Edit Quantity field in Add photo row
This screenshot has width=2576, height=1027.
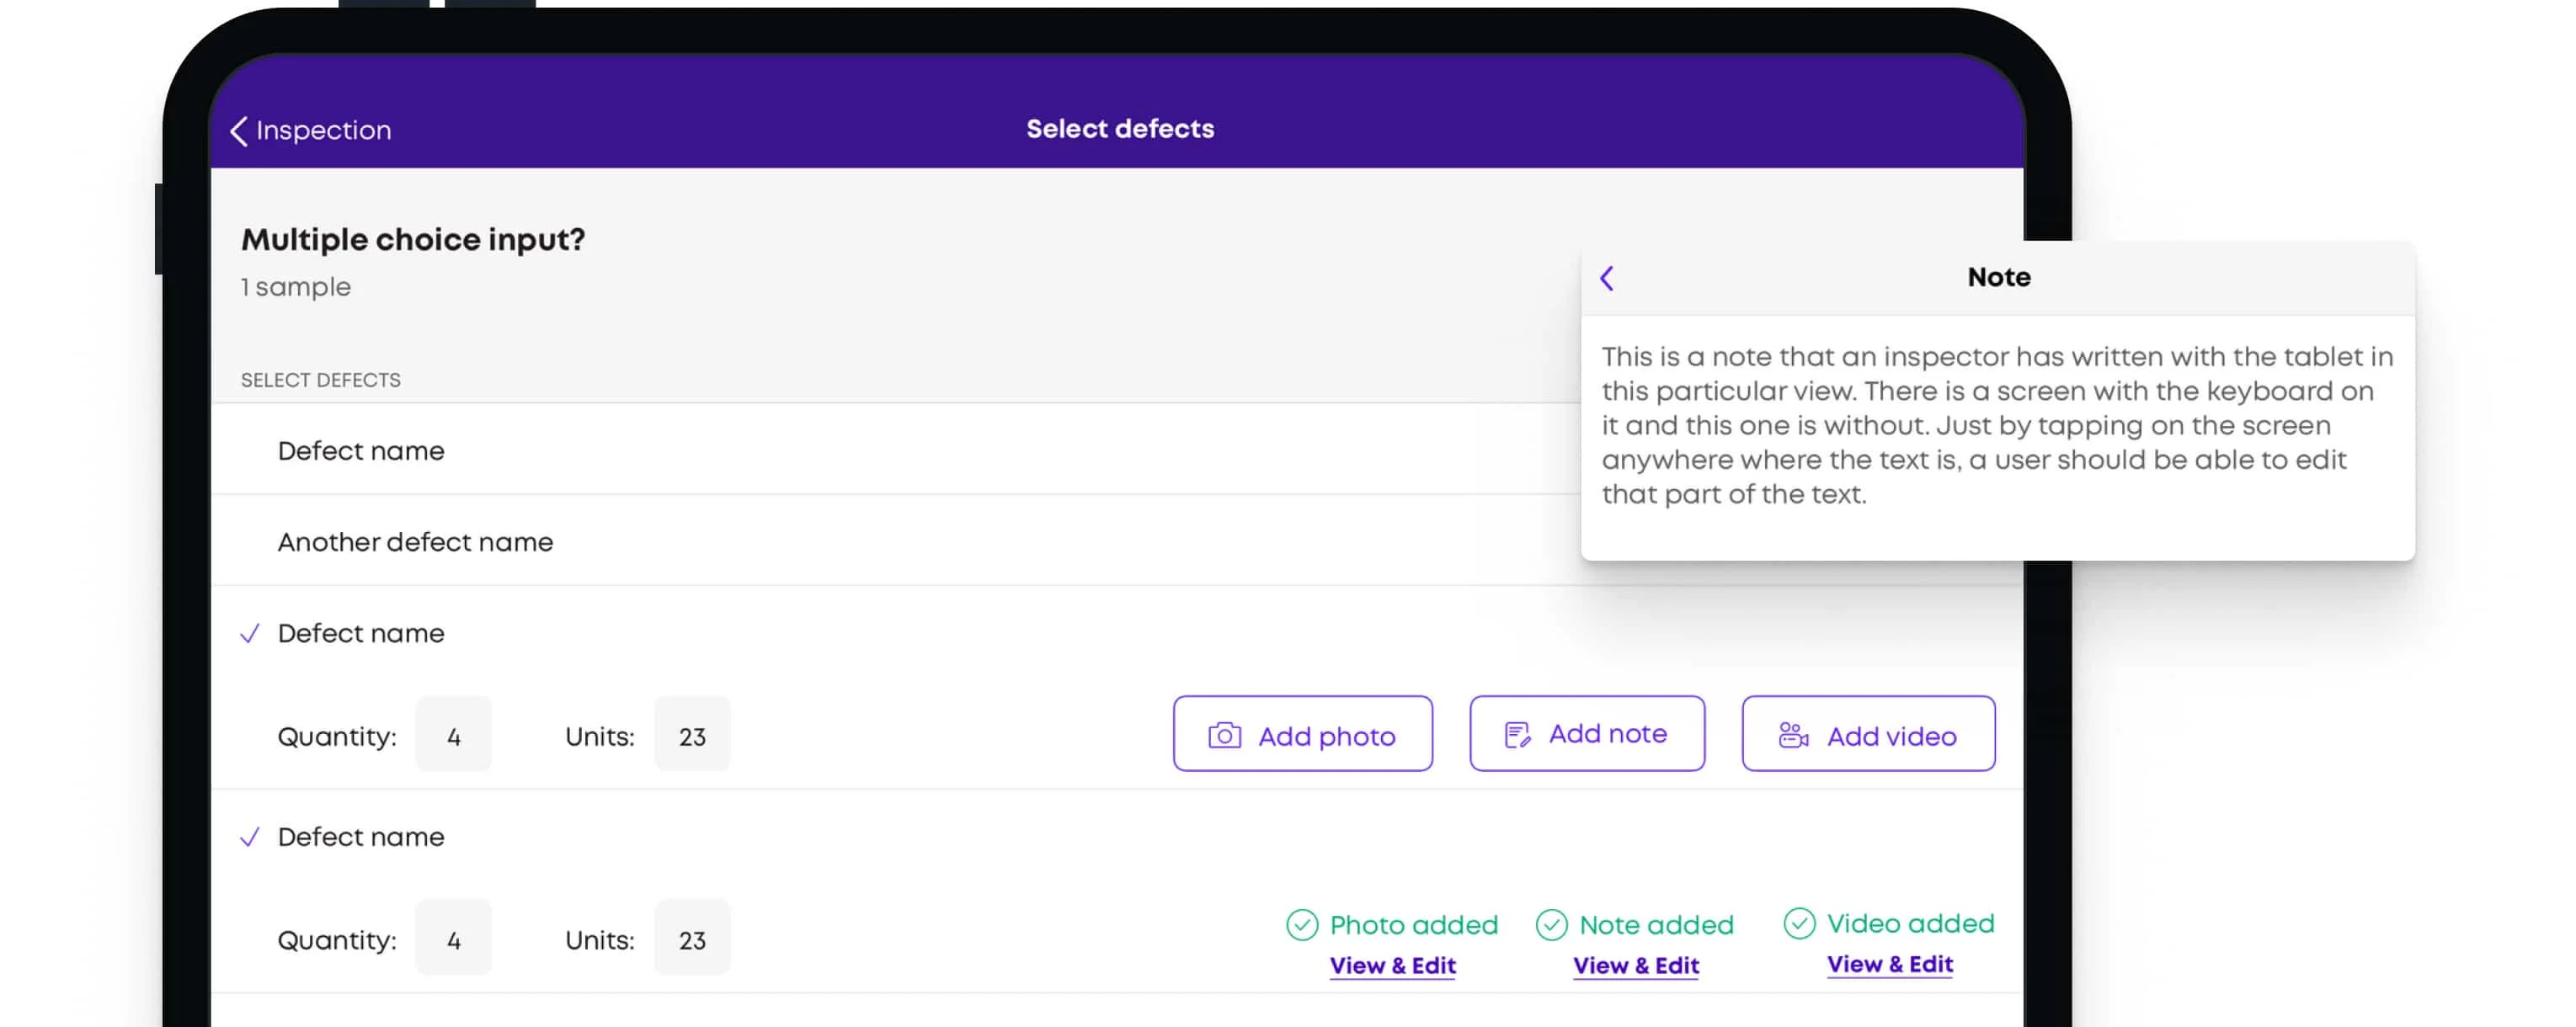coord(453,734)
